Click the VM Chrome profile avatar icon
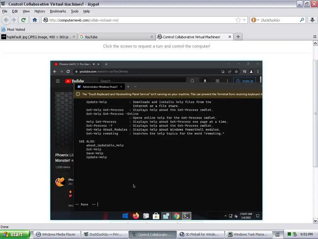The height and width of the screenshot is (239, 318). coord(251,72)
